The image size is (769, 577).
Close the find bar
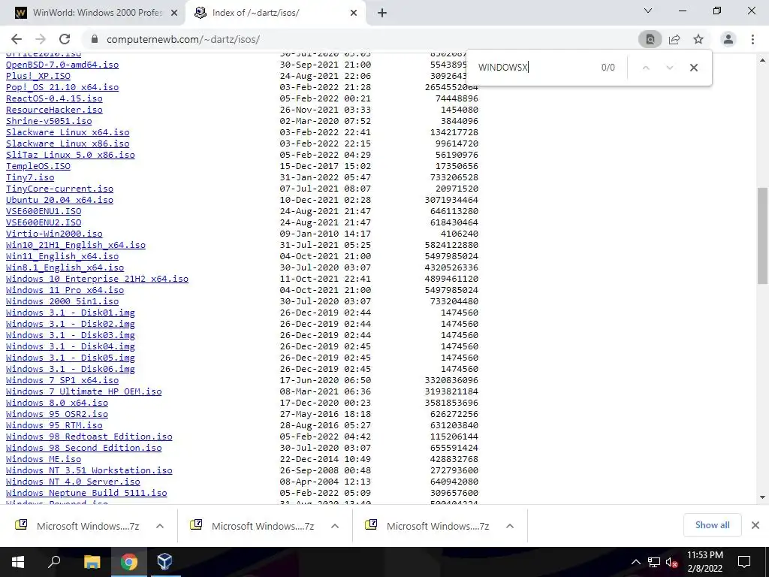693,68
